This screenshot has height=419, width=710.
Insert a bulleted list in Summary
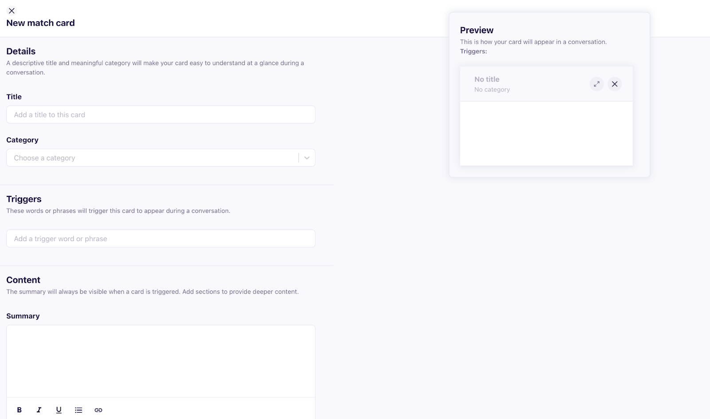[x=79, y=410]
